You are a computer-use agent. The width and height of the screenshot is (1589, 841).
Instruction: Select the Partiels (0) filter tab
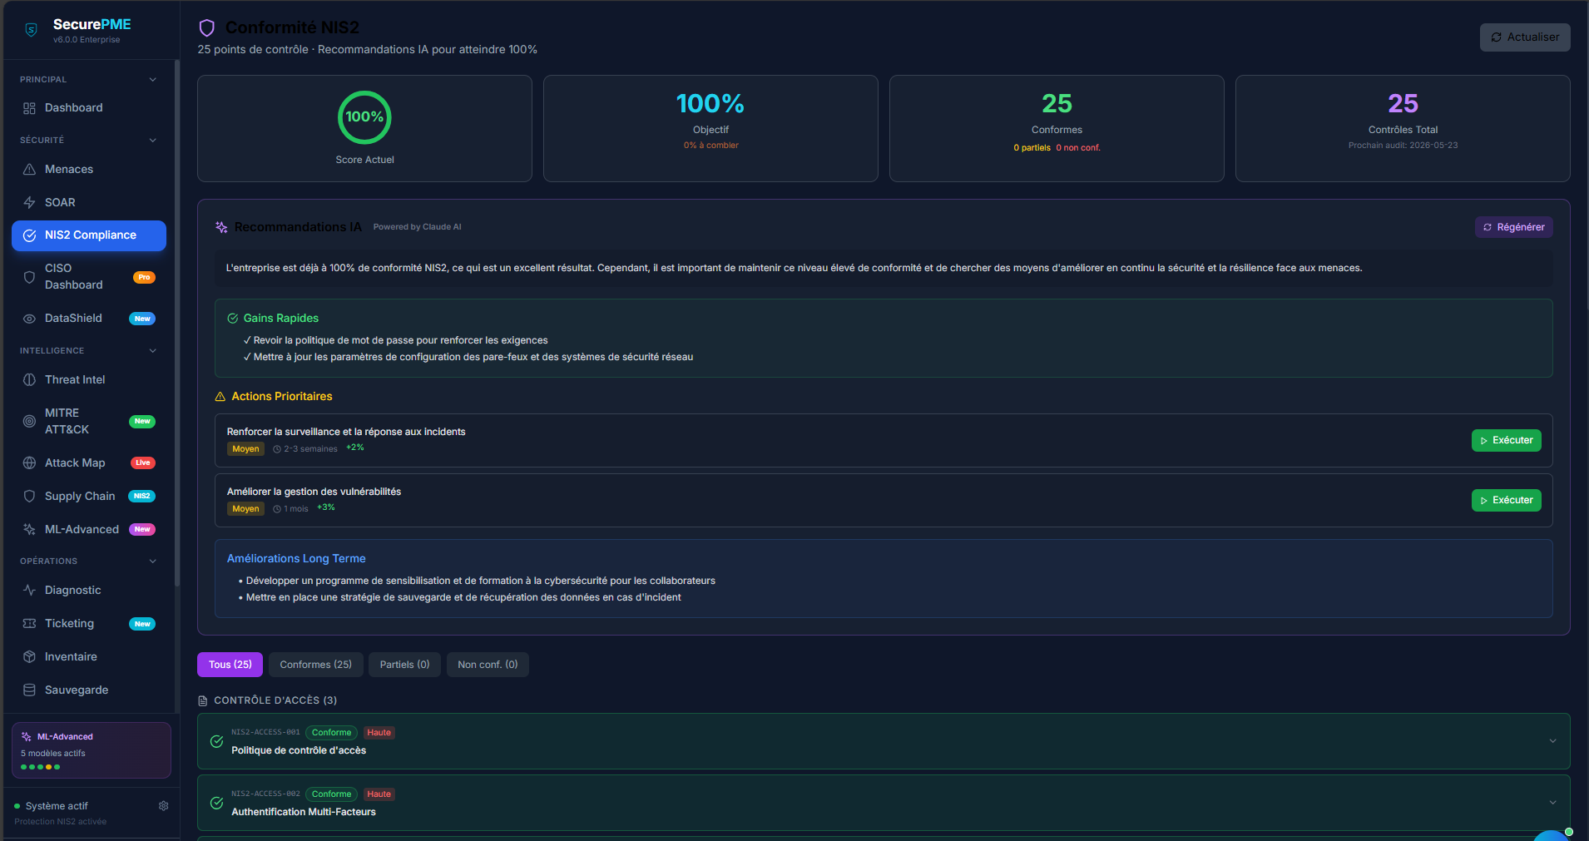(x=404, y=665)
